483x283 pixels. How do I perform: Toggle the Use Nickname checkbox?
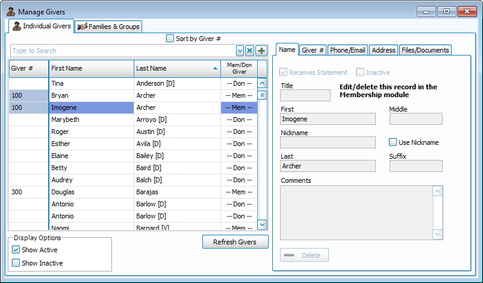point(393,142)
